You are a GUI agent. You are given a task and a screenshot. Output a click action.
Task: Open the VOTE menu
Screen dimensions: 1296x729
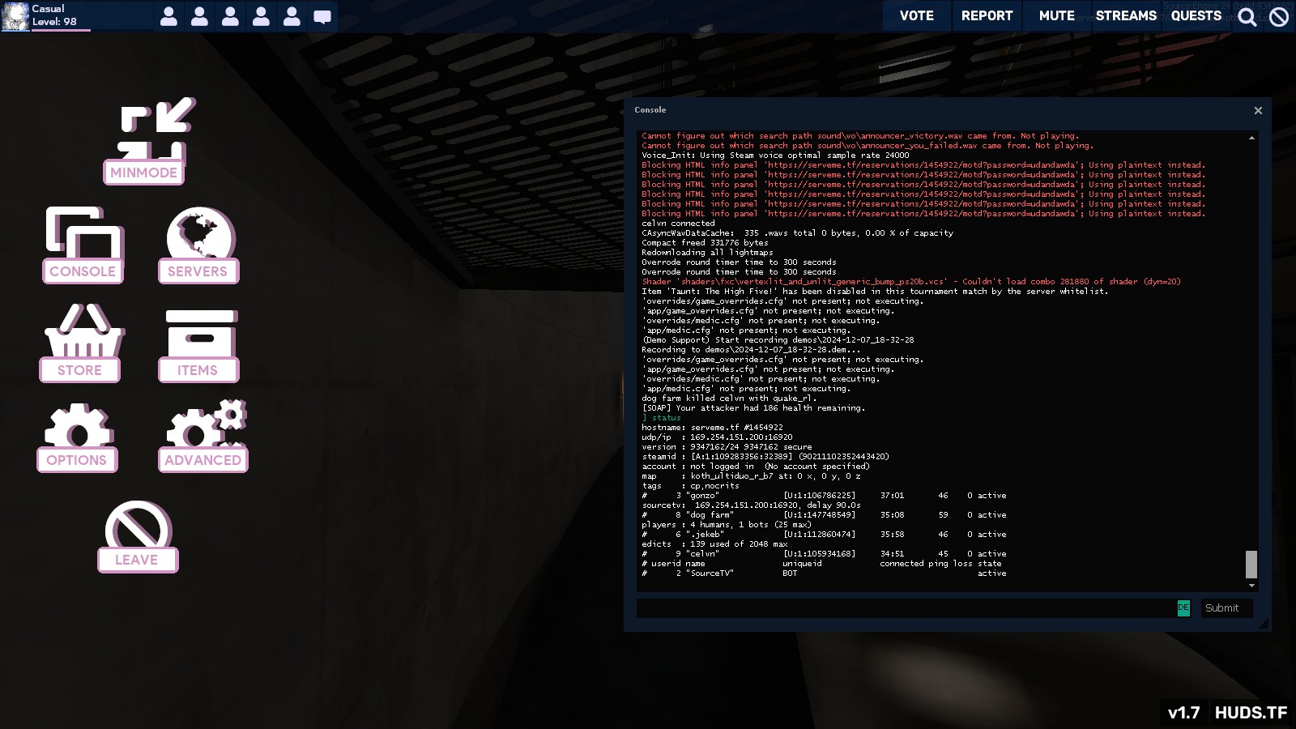[x=916, y=15]
